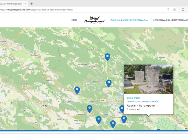Click the Višnica map label
The width and height of the screenshot is (188, 134).
(67, 114)
